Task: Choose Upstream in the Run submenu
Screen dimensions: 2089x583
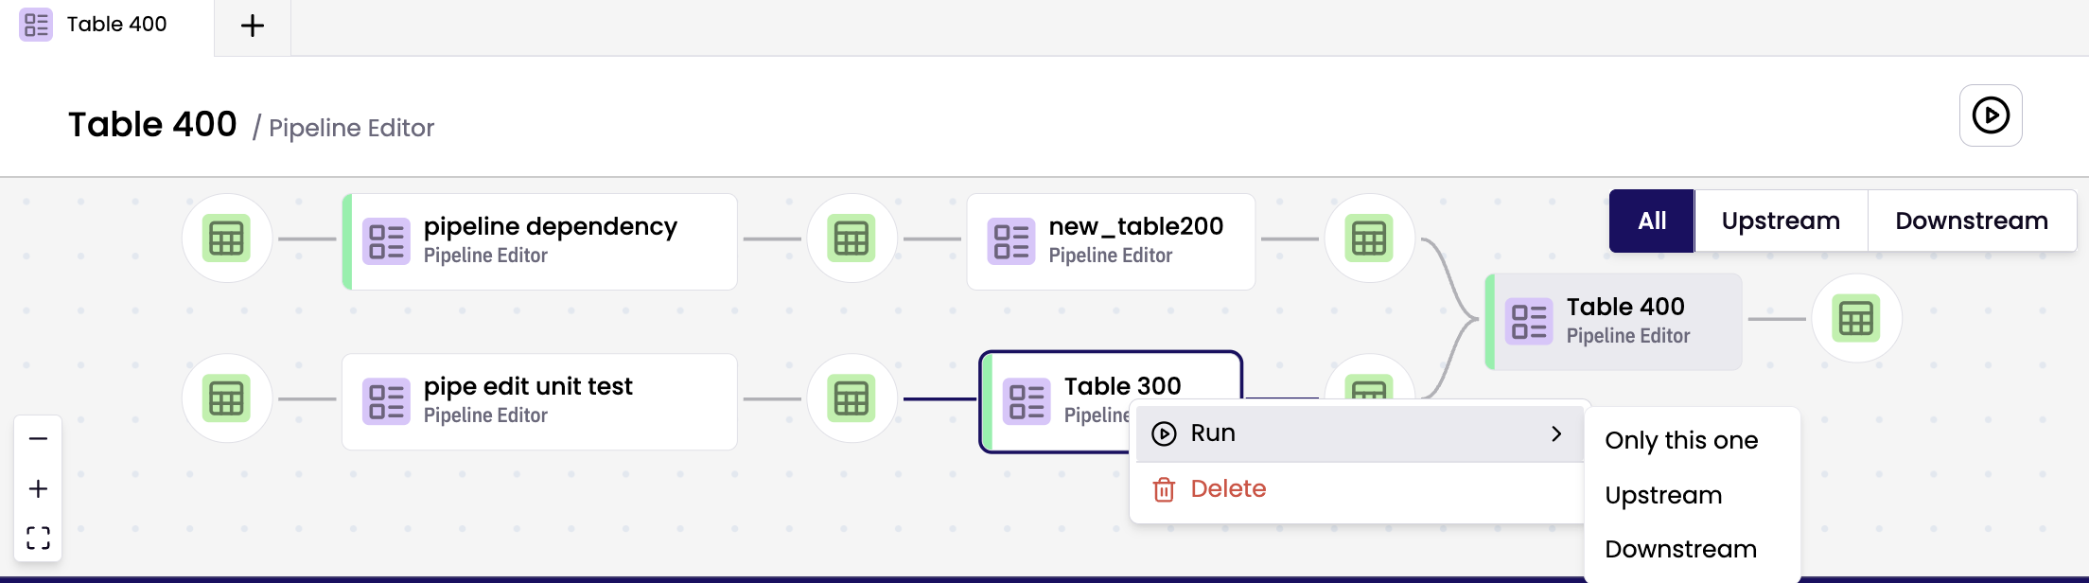Action: click(x=1663, y=495)
